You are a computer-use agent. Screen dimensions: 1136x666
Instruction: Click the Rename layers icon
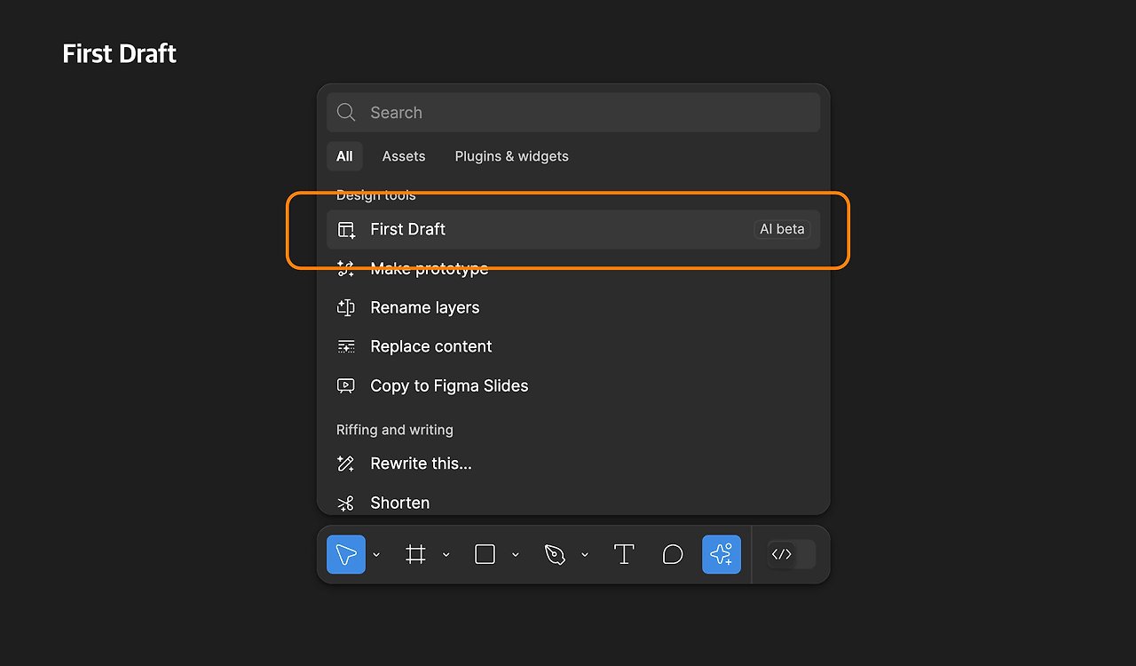[x=346, y=307]
